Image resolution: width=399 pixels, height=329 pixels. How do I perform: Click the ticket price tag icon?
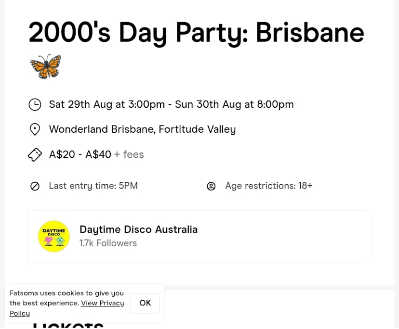pyautogui.click(x=35, y=154)
